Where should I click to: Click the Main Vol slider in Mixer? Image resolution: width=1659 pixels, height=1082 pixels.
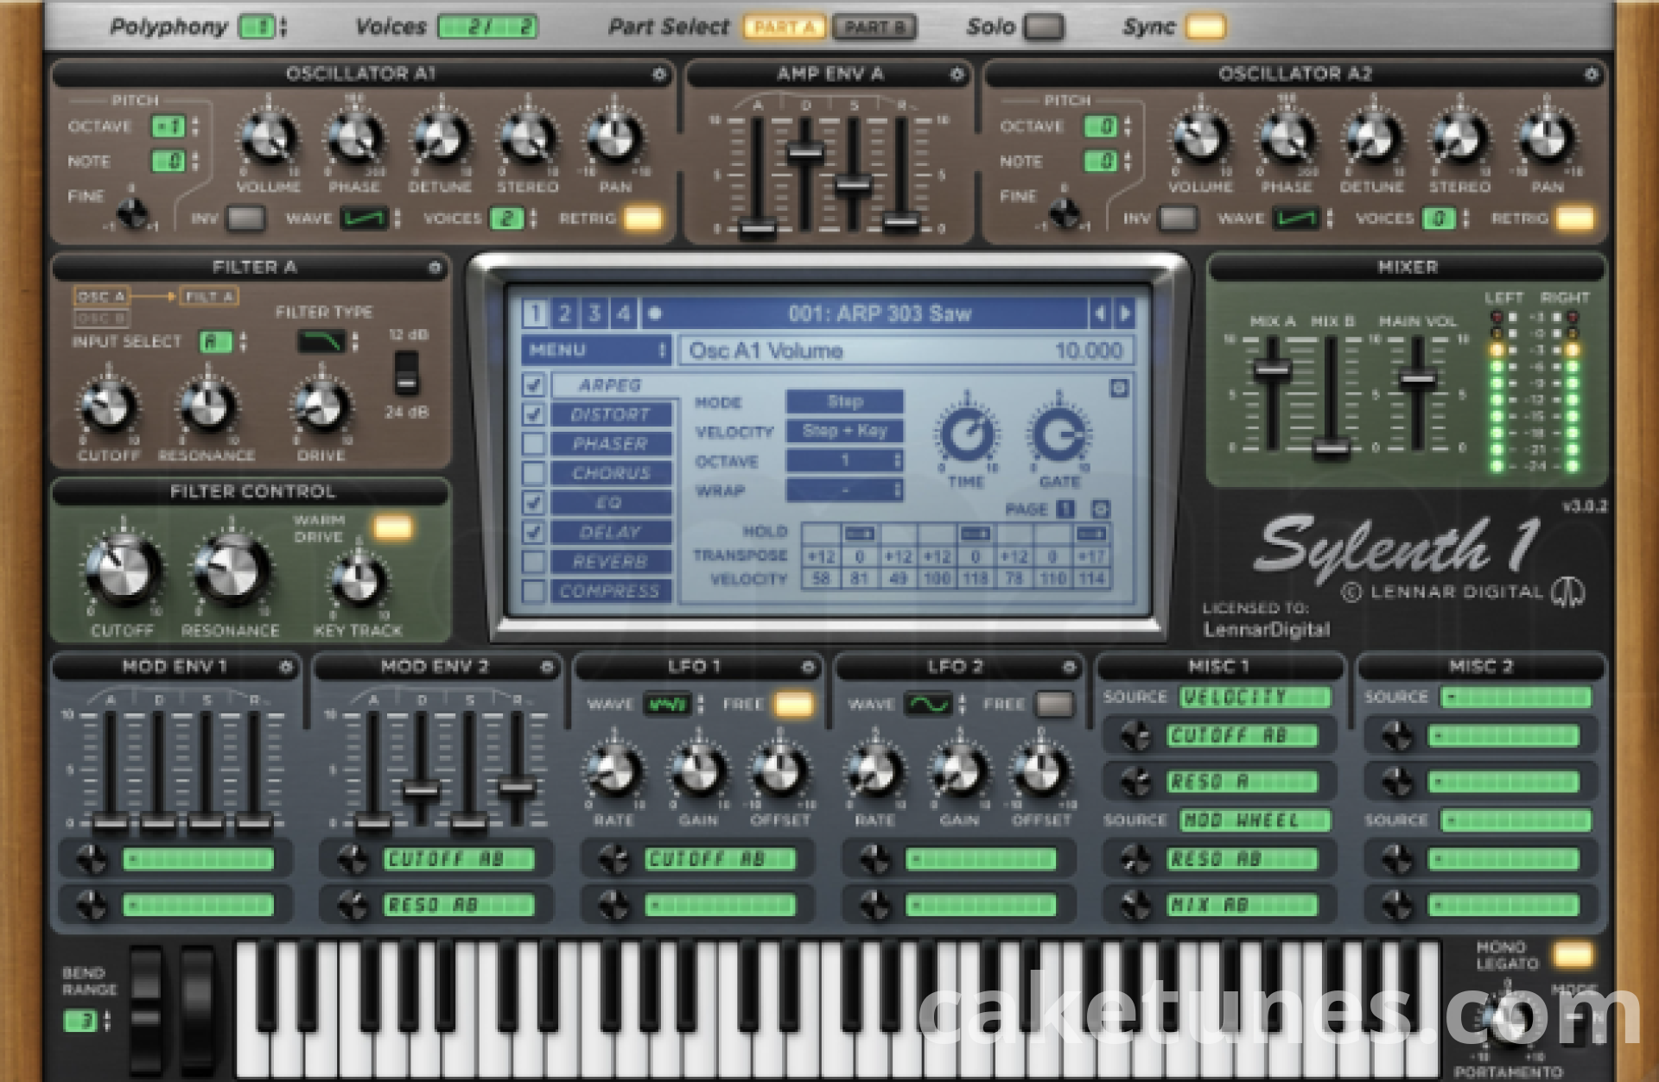(x=1417, y=379)
